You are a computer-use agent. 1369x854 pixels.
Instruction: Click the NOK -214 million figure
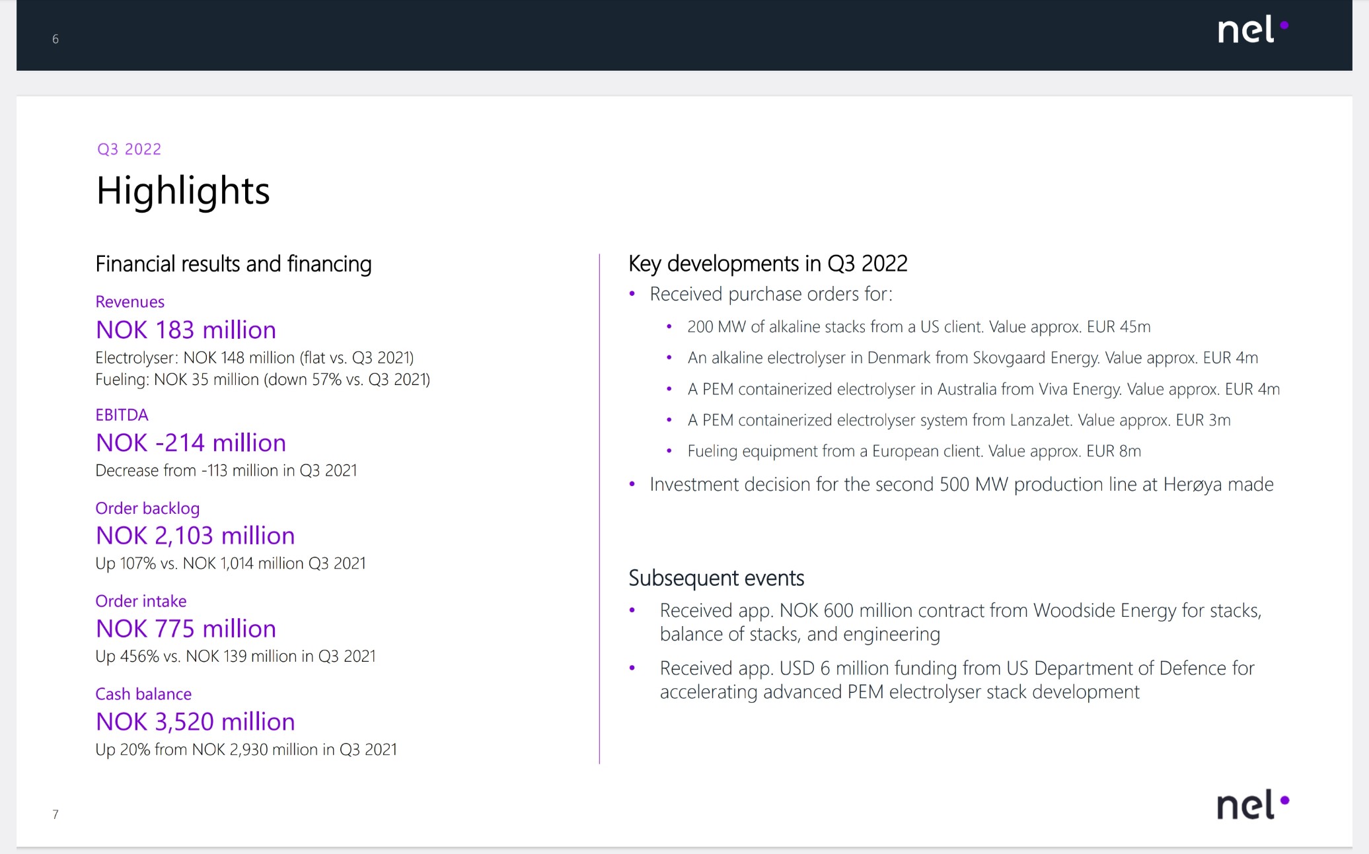coord(190,443)
